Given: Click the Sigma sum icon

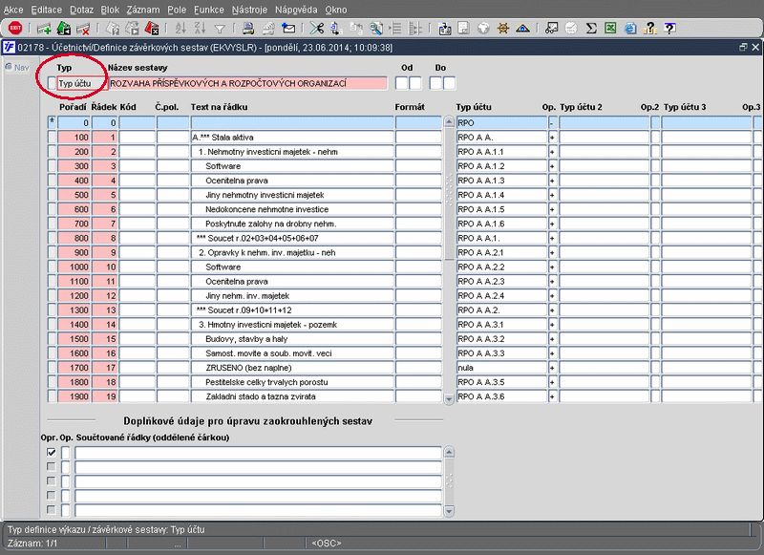Looking at the screenshot, I should (x=591, y=29).
